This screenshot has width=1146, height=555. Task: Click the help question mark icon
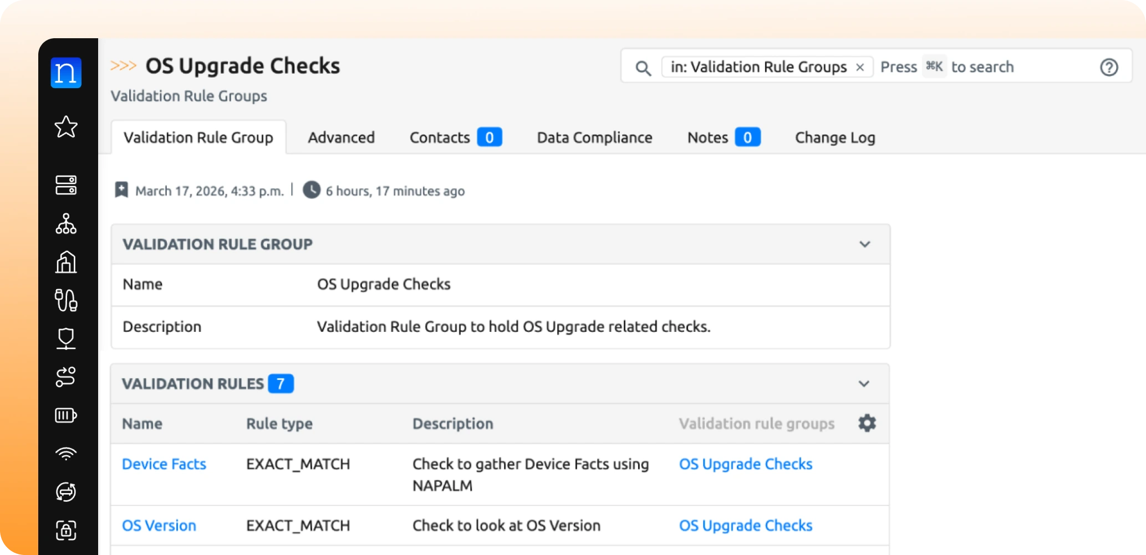point(1109,67)
